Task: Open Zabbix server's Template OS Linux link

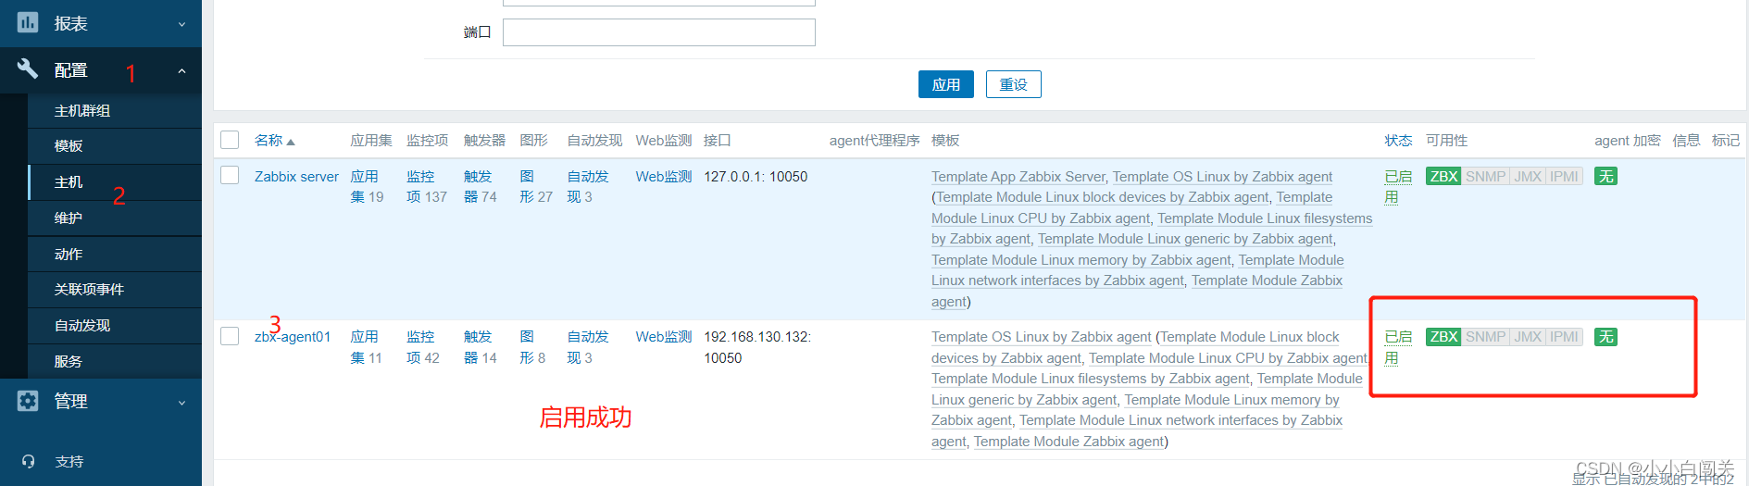Action: point(1222,176)
